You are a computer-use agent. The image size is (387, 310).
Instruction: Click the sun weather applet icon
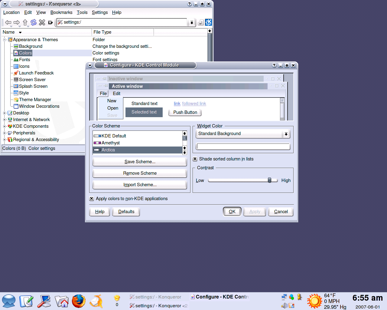pos(314,301)
